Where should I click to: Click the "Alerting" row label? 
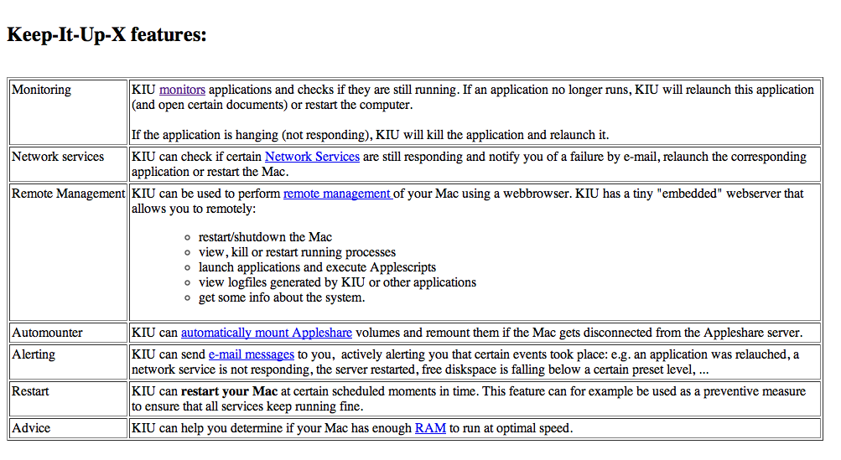click(34, 354)
